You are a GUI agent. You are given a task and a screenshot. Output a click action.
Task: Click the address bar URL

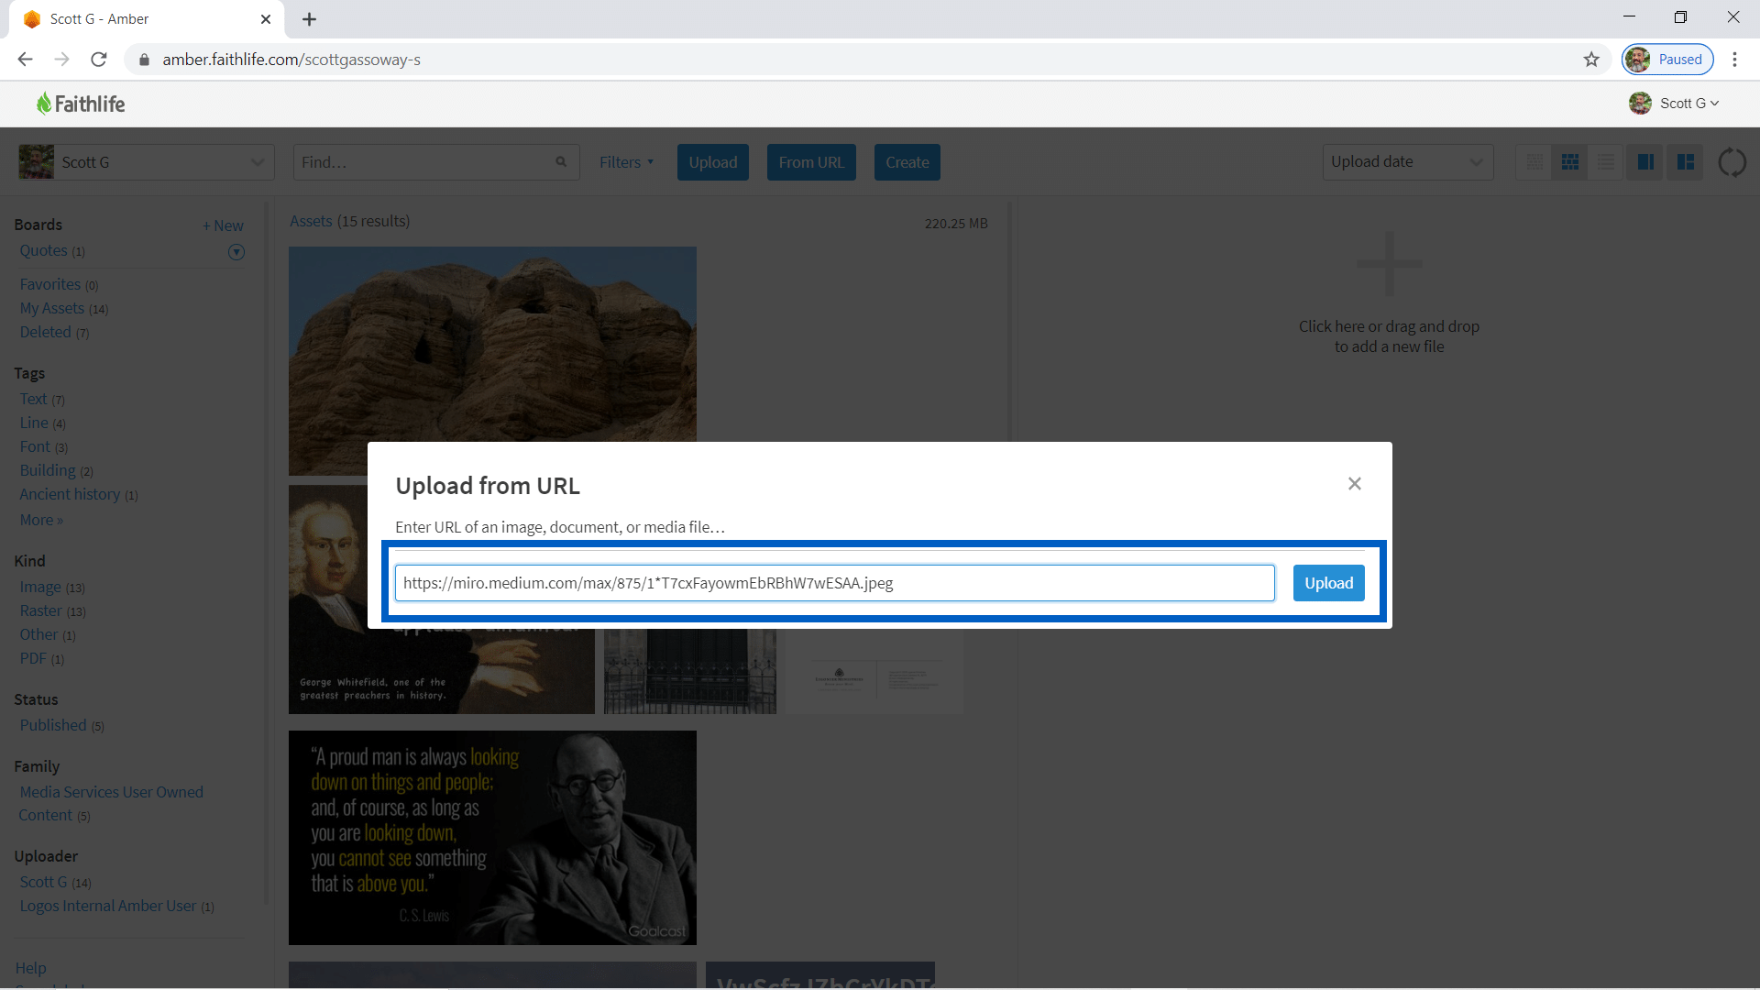[x=291, y=60]
